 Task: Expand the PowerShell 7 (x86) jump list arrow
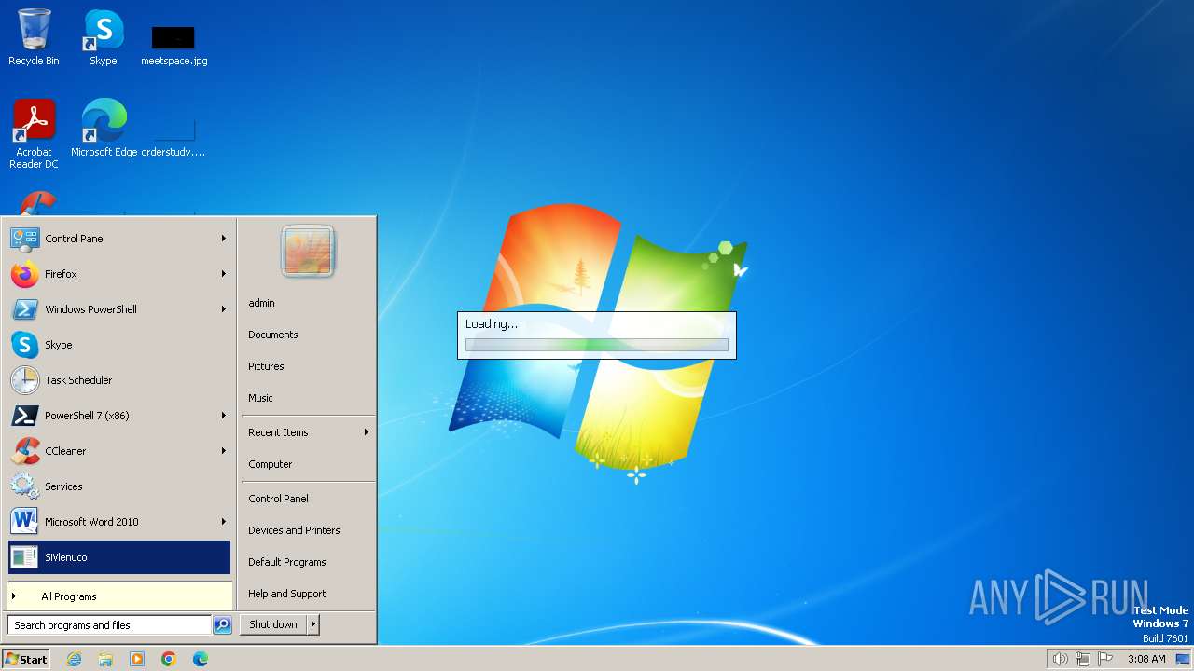point(224,416)
